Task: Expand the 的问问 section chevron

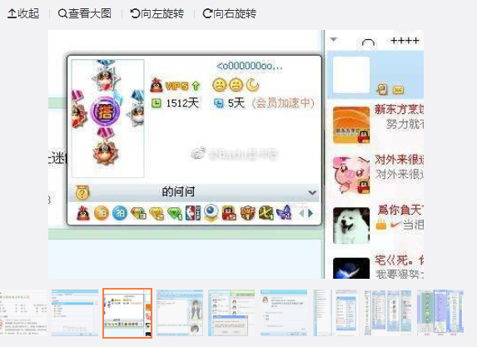Action: point(312,193)
